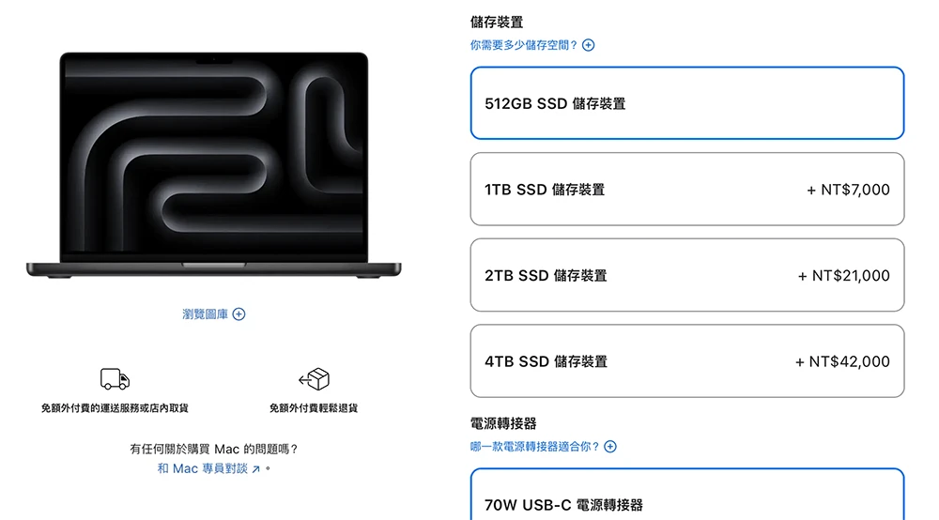Click the 免額外付費輕鬆退貨 text

pyautogui.click(x=314, y=408)
